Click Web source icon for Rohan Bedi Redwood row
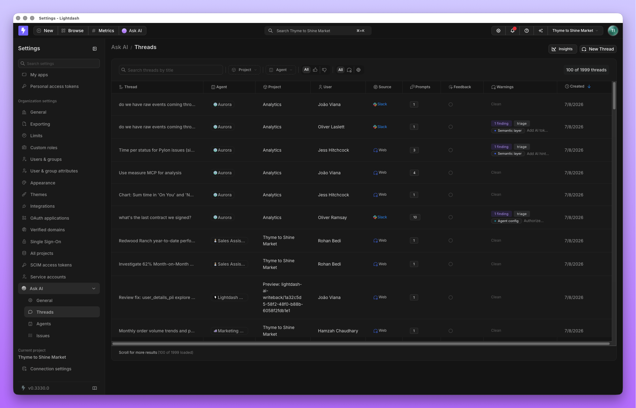The width and height of the screenshot is (636, 408). [376, 241]
